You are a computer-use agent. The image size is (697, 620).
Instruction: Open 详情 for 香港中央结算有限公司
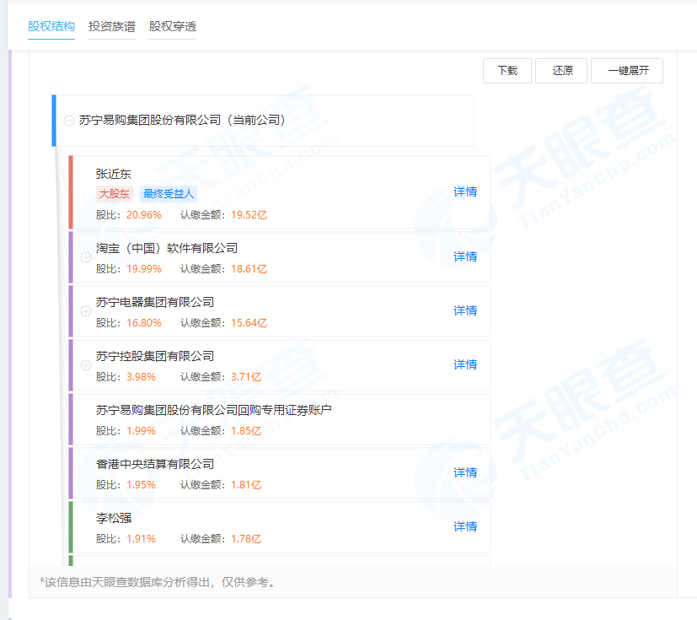coord(465,472)
